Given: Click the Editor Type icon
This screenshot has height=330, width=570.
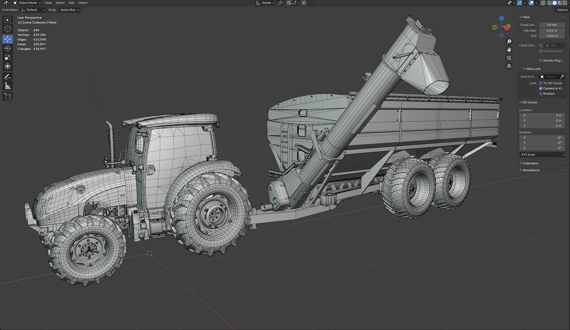Looking at the screenshot, I should (6, 3).
